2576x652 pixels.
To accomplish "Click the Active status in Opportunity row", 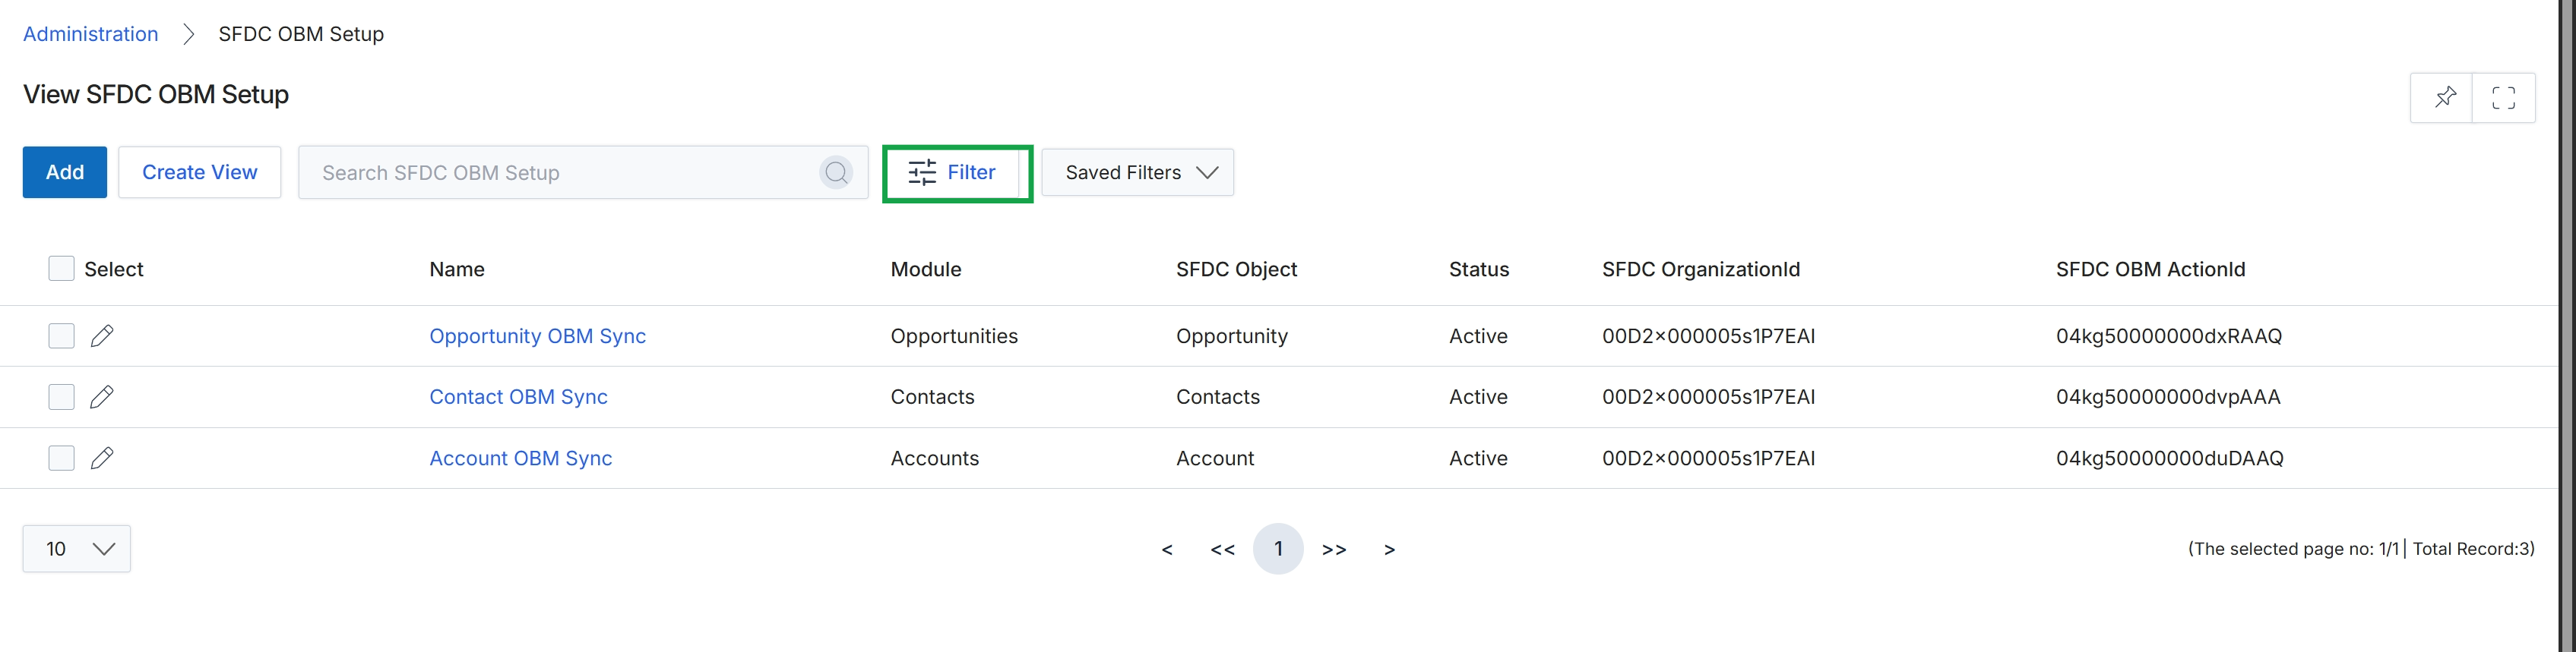I will (1478, 335).
